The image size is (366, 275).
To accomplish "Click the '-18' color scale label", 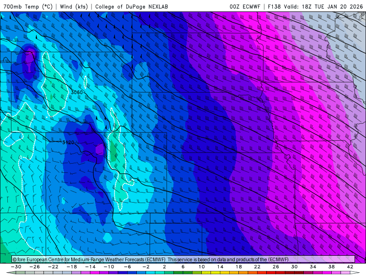I will pos(72,267).
